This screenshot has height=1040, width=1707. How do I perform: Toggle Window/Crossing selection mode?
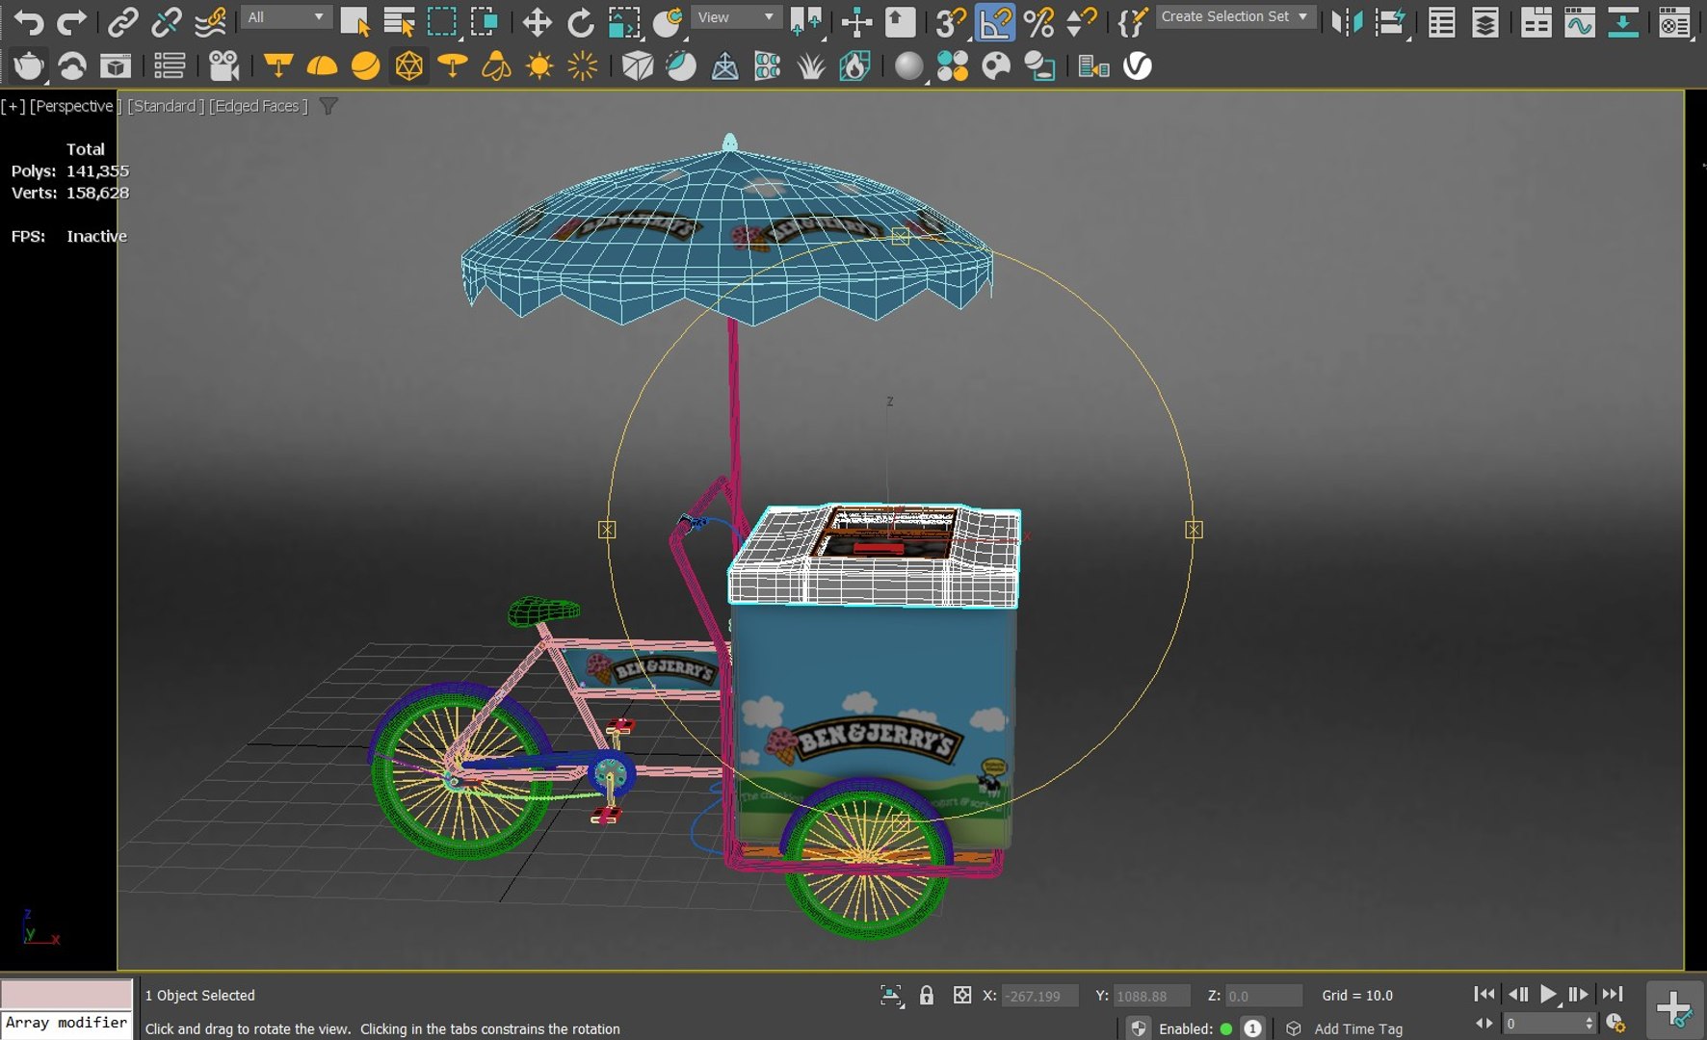point(484,21)
